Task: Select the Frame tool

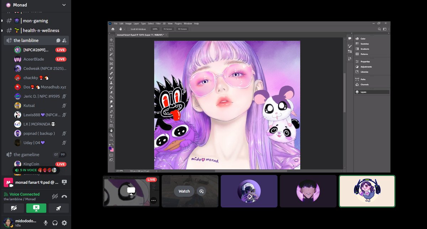Action: 111,64
